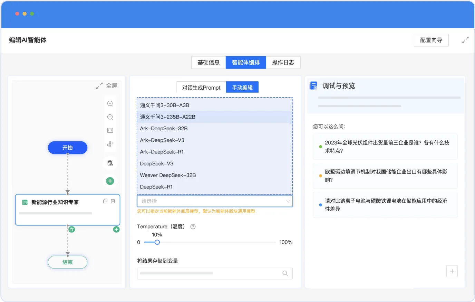Reset canvas to 1:1 scale icon
The width and height of the screenshot is (475, 302).
pos(110,130)
